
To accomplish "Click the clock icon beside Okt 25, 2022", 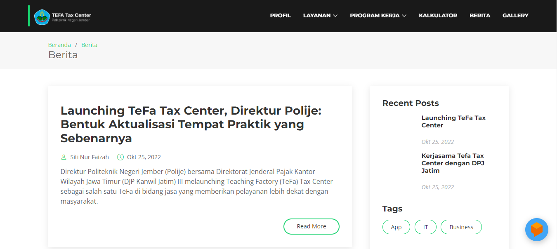I will 120,157.
